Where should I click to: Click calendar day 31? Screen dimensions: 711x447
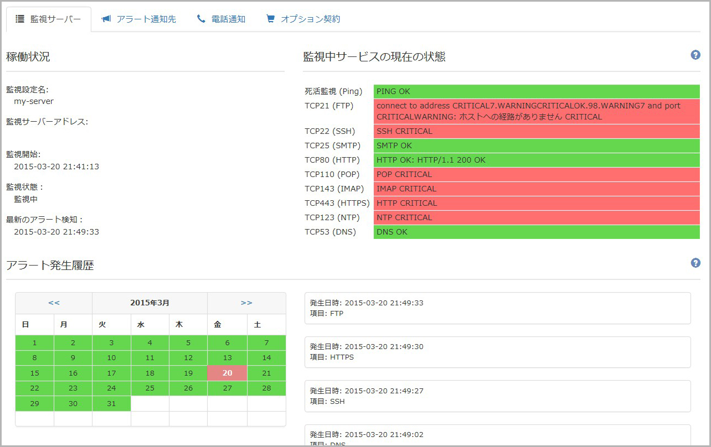(x=111, y=403)
